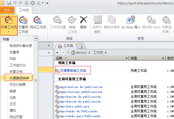Click the back navigation arrow
This screenshot has width=174, height=119.
[58, 52]
